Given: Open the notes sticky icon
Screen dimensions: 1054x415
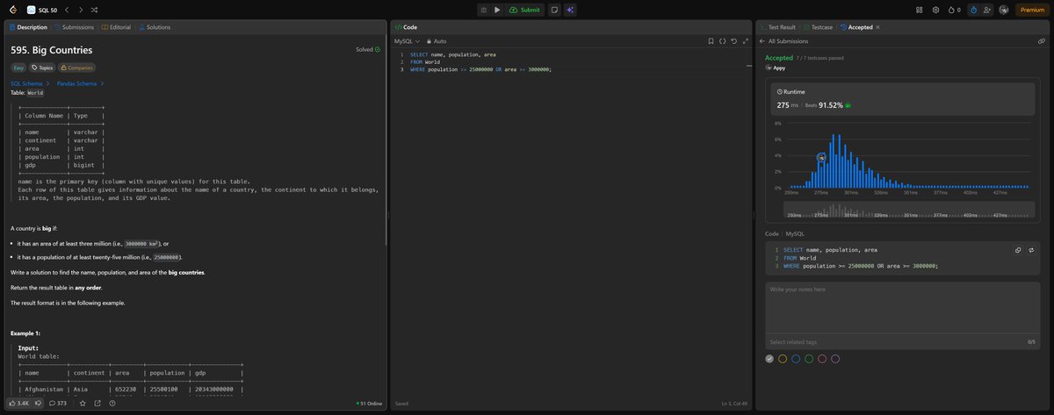Looking at the screenshot, I should pyautogui.click(x=554, y=10).
